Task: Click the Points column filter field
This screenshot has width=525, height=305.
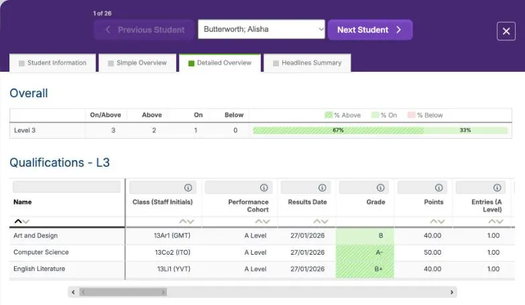Action: pos(422,188)
